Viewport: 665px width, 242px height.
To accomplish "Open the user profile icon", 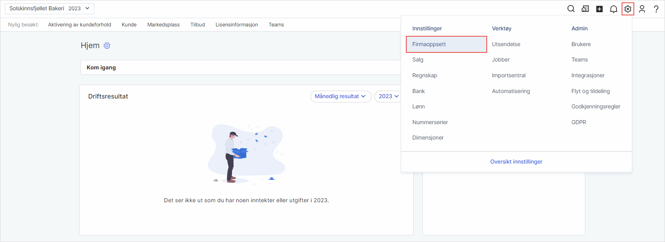I will 642,9.
